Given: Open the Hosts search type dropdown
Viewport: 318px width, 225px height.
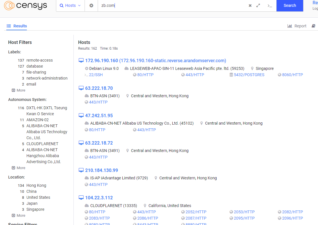Looking at the screenshot, I should 70,5.
